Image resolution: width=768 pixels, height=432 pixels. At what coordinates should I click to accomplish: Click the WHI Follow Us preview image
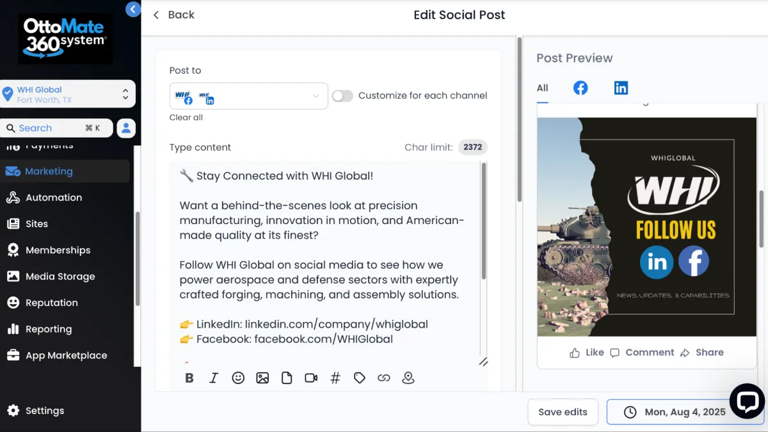pos(647,227)
